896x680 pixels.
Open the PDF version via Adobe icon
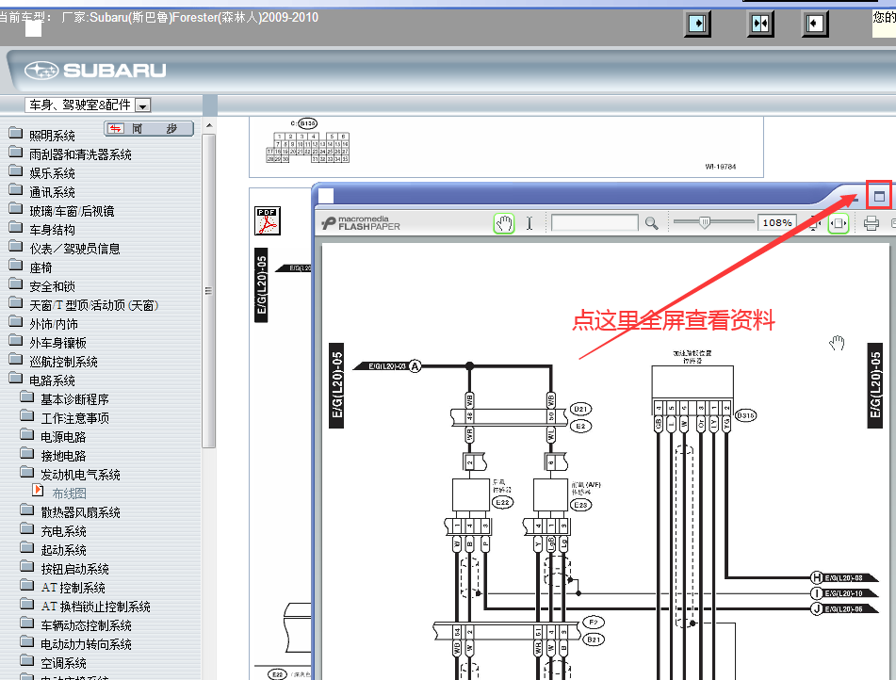(268, 220)
